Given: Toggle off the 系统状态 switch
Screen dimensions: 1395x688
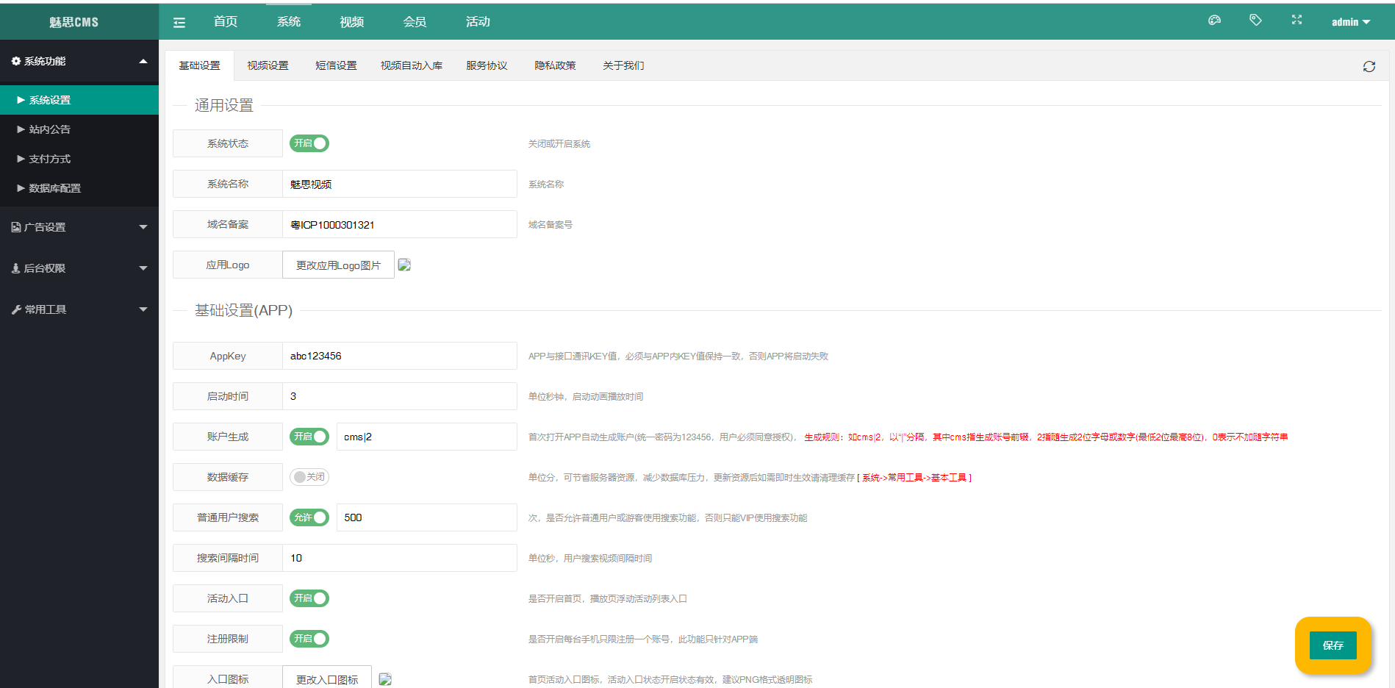Looking at the screenshot, I should coord(309,143).
